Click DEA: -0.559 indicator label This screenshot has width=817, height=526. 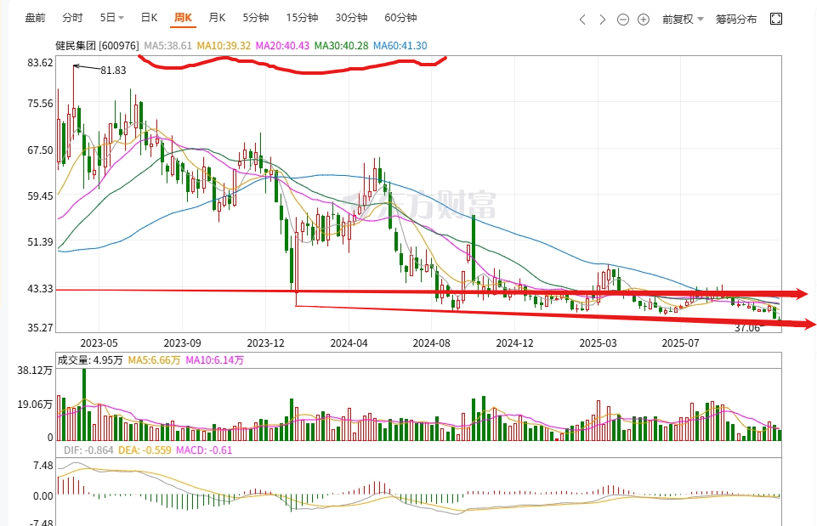[145, 450]
